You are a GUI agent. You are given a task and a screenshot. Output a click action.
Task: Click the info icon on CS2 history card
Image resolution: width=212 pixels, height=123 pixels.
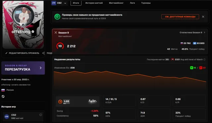[40, 115]
